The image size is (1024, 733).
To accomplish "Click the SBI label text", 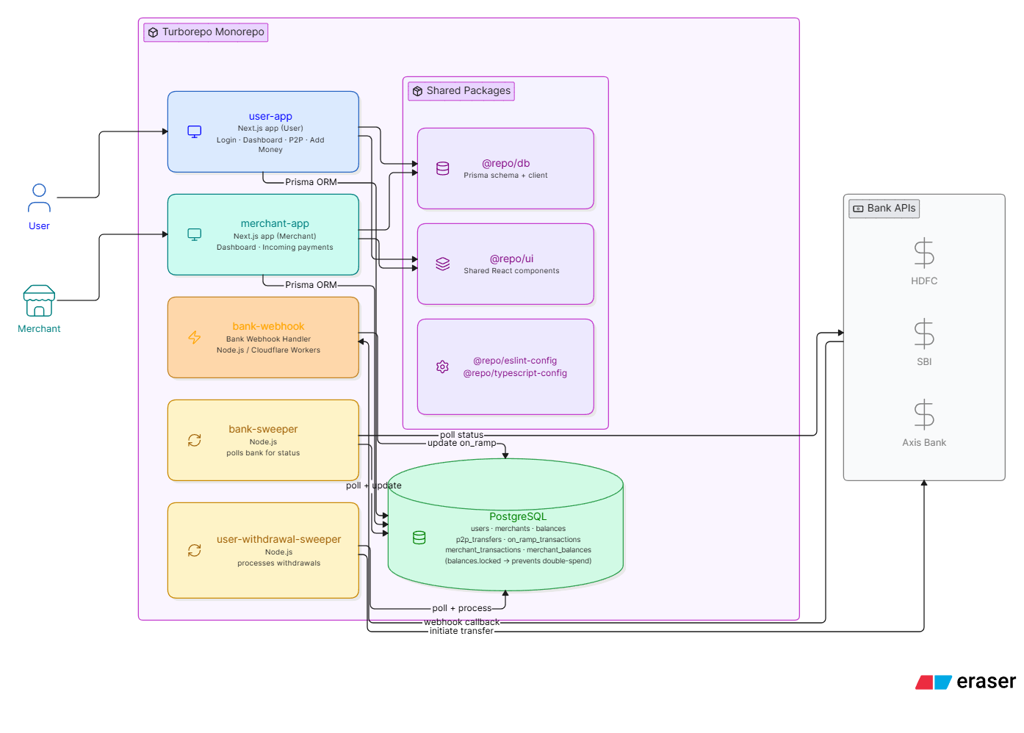I will tap(924, 362).
